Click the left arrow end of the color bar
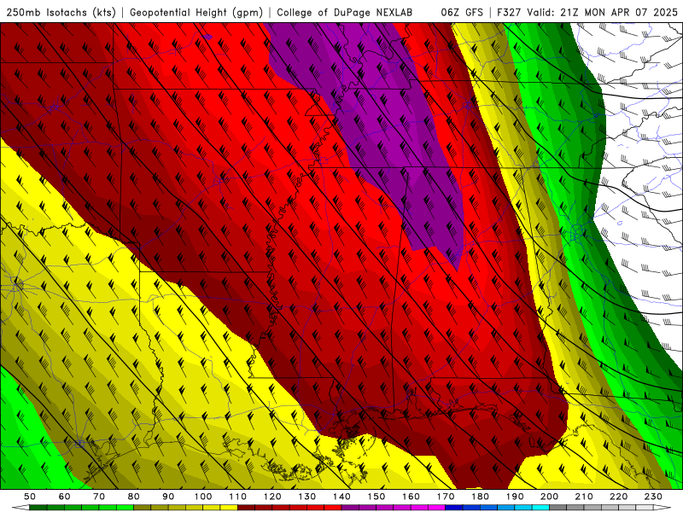Image resolution: width=683 pixels, height=512 pixels. [x=20, y=508]
